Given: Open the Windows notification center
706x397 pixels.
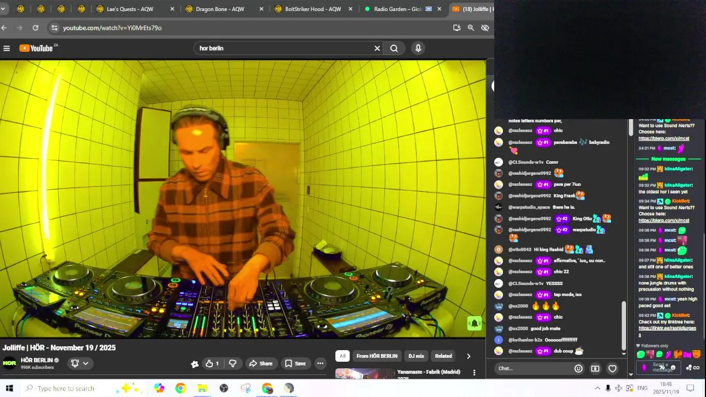Looking at the screenshot, I should pyautogui.click(x=690, y=388).
